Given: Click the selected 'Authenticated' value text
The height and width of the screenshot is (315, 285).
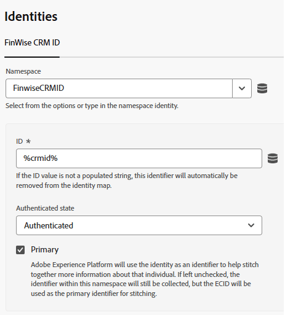Looking at the screenshot, I should (x=49, y=225).
